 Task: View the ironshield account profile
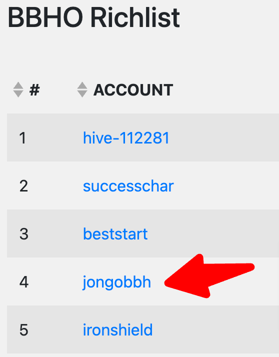coord(117,330)
